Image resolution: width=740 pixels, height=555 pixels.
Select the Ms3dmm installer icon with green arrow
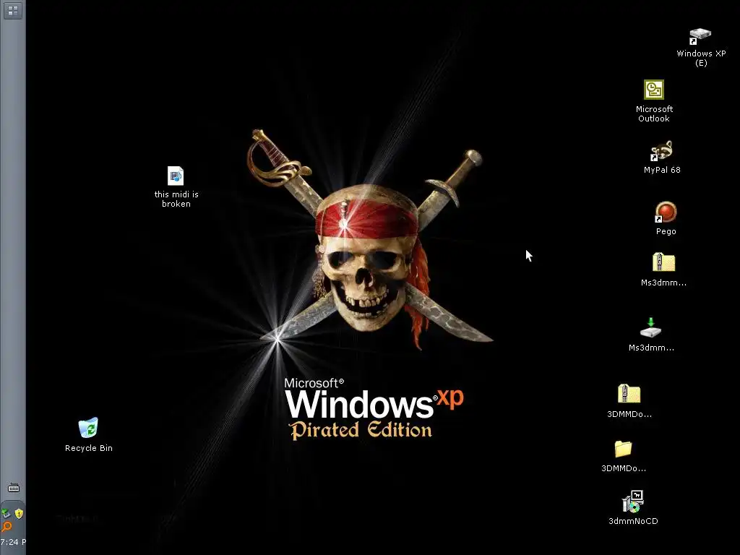point(651,335)
